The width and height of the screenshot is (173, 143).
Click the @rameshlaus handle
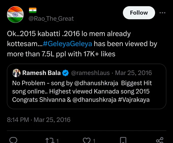(x=90, y=73)
